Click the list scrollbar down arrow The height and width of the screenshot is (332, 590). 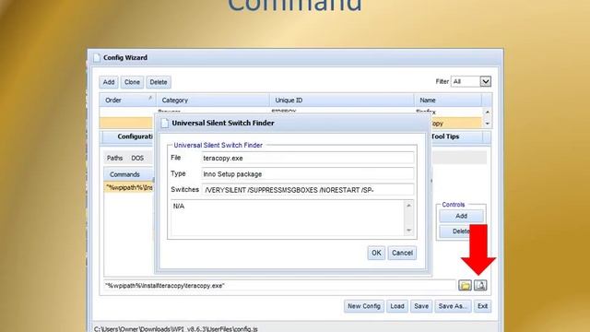[488, 124]
